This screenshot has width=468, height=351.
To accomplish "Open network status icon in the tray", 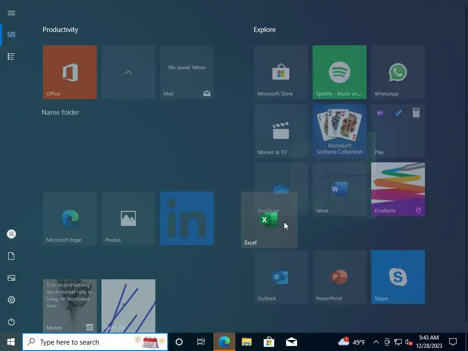I will coord(398,342).
